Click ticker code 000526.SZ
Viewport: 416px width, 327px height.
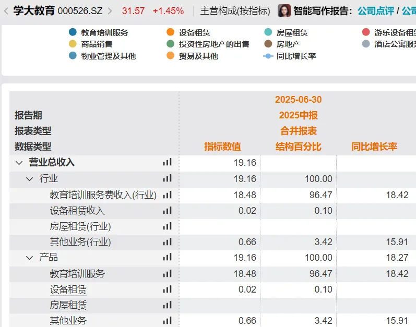[80, 11]
